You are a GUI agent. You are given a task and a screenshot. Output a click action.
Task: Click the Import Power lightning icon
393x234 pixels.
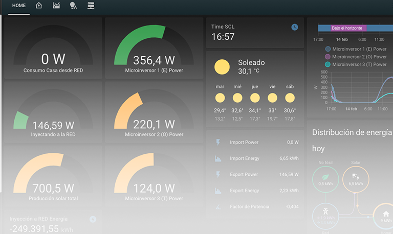pos(218,142)
